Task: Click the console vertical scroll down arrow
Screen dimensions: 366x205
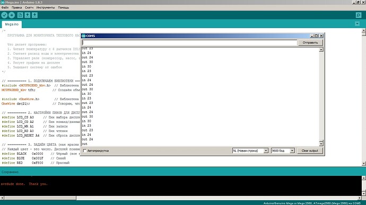Action: (x=364, y=193)
